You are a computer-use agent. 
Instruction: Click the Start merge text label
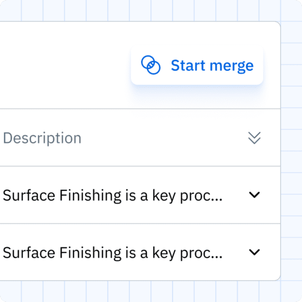click(212, 66)
